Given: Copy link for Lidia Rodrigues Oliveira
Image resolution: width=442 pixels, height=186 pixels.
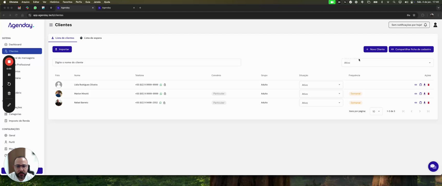Looking at the screenshot, I should coord(416,85).
